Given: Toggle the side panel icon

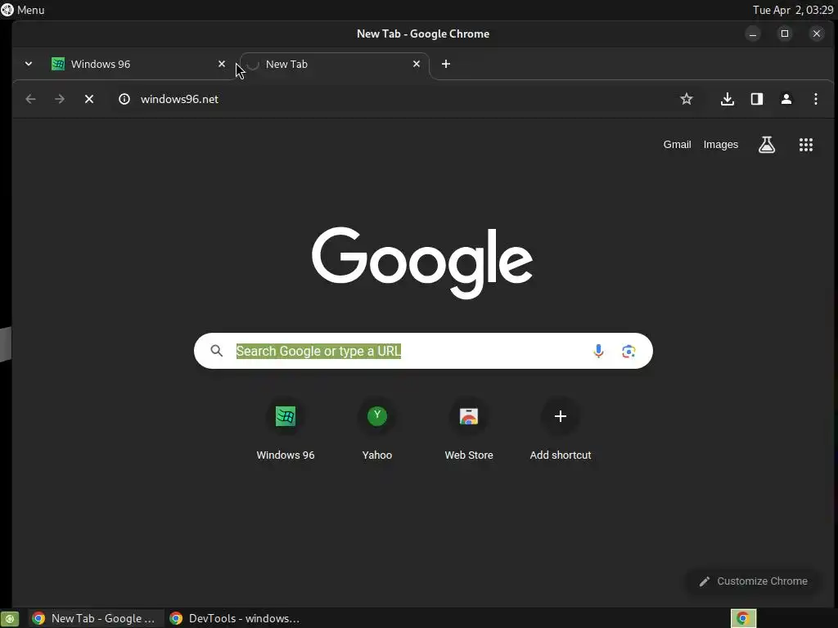Looking at the screenshot, I should point(757,99).
